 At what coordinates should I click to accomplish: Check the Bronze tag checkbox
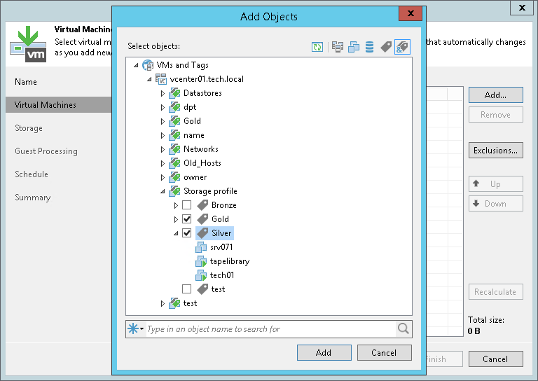click(x=186, y=205)
